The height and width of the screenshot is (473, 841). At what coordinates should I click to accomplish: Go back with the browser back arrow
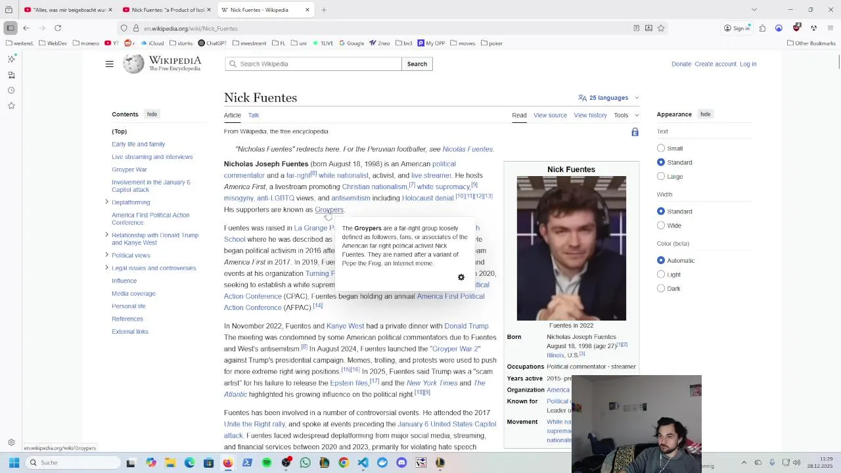[26, 28]
